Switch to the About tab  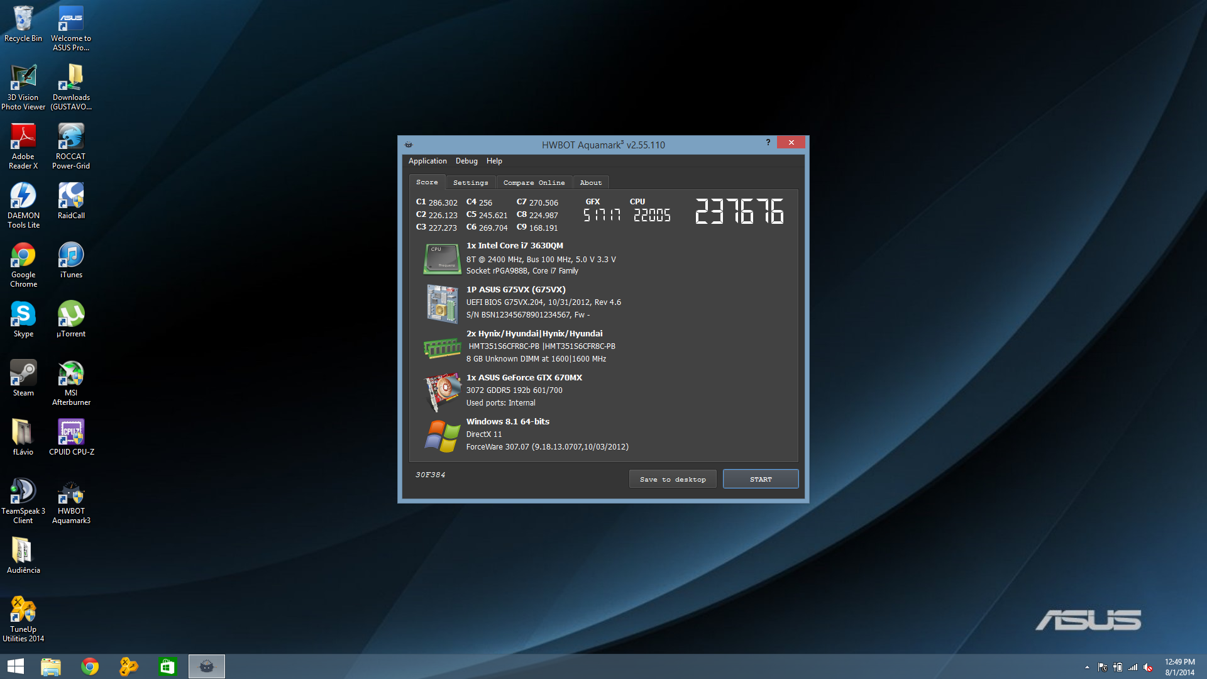[591, 182]
